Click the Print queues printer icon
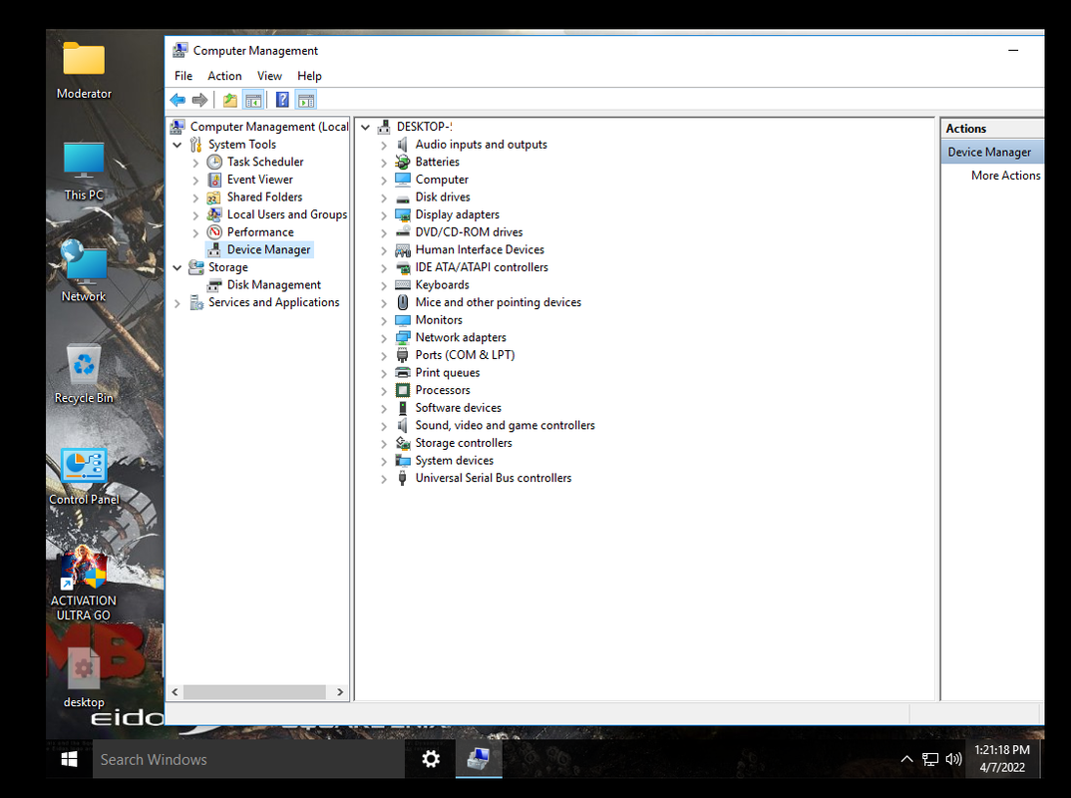 [x=403, y=372]
